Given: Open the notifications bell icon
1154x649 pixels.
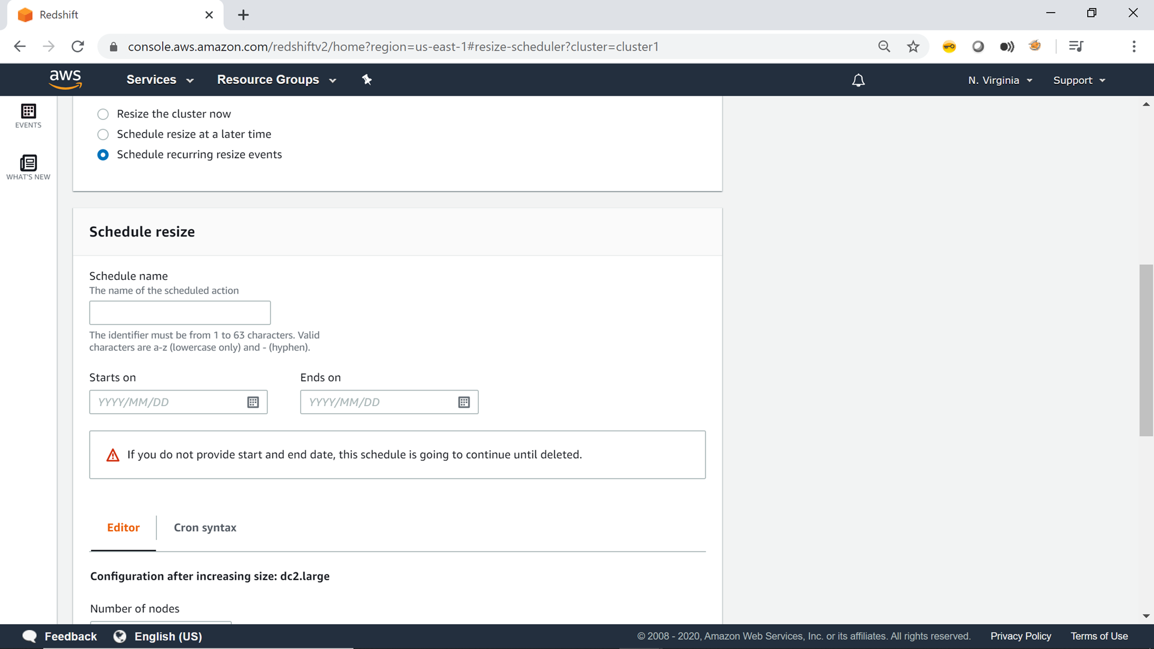Looking at the screenshot, I should 858,80.
